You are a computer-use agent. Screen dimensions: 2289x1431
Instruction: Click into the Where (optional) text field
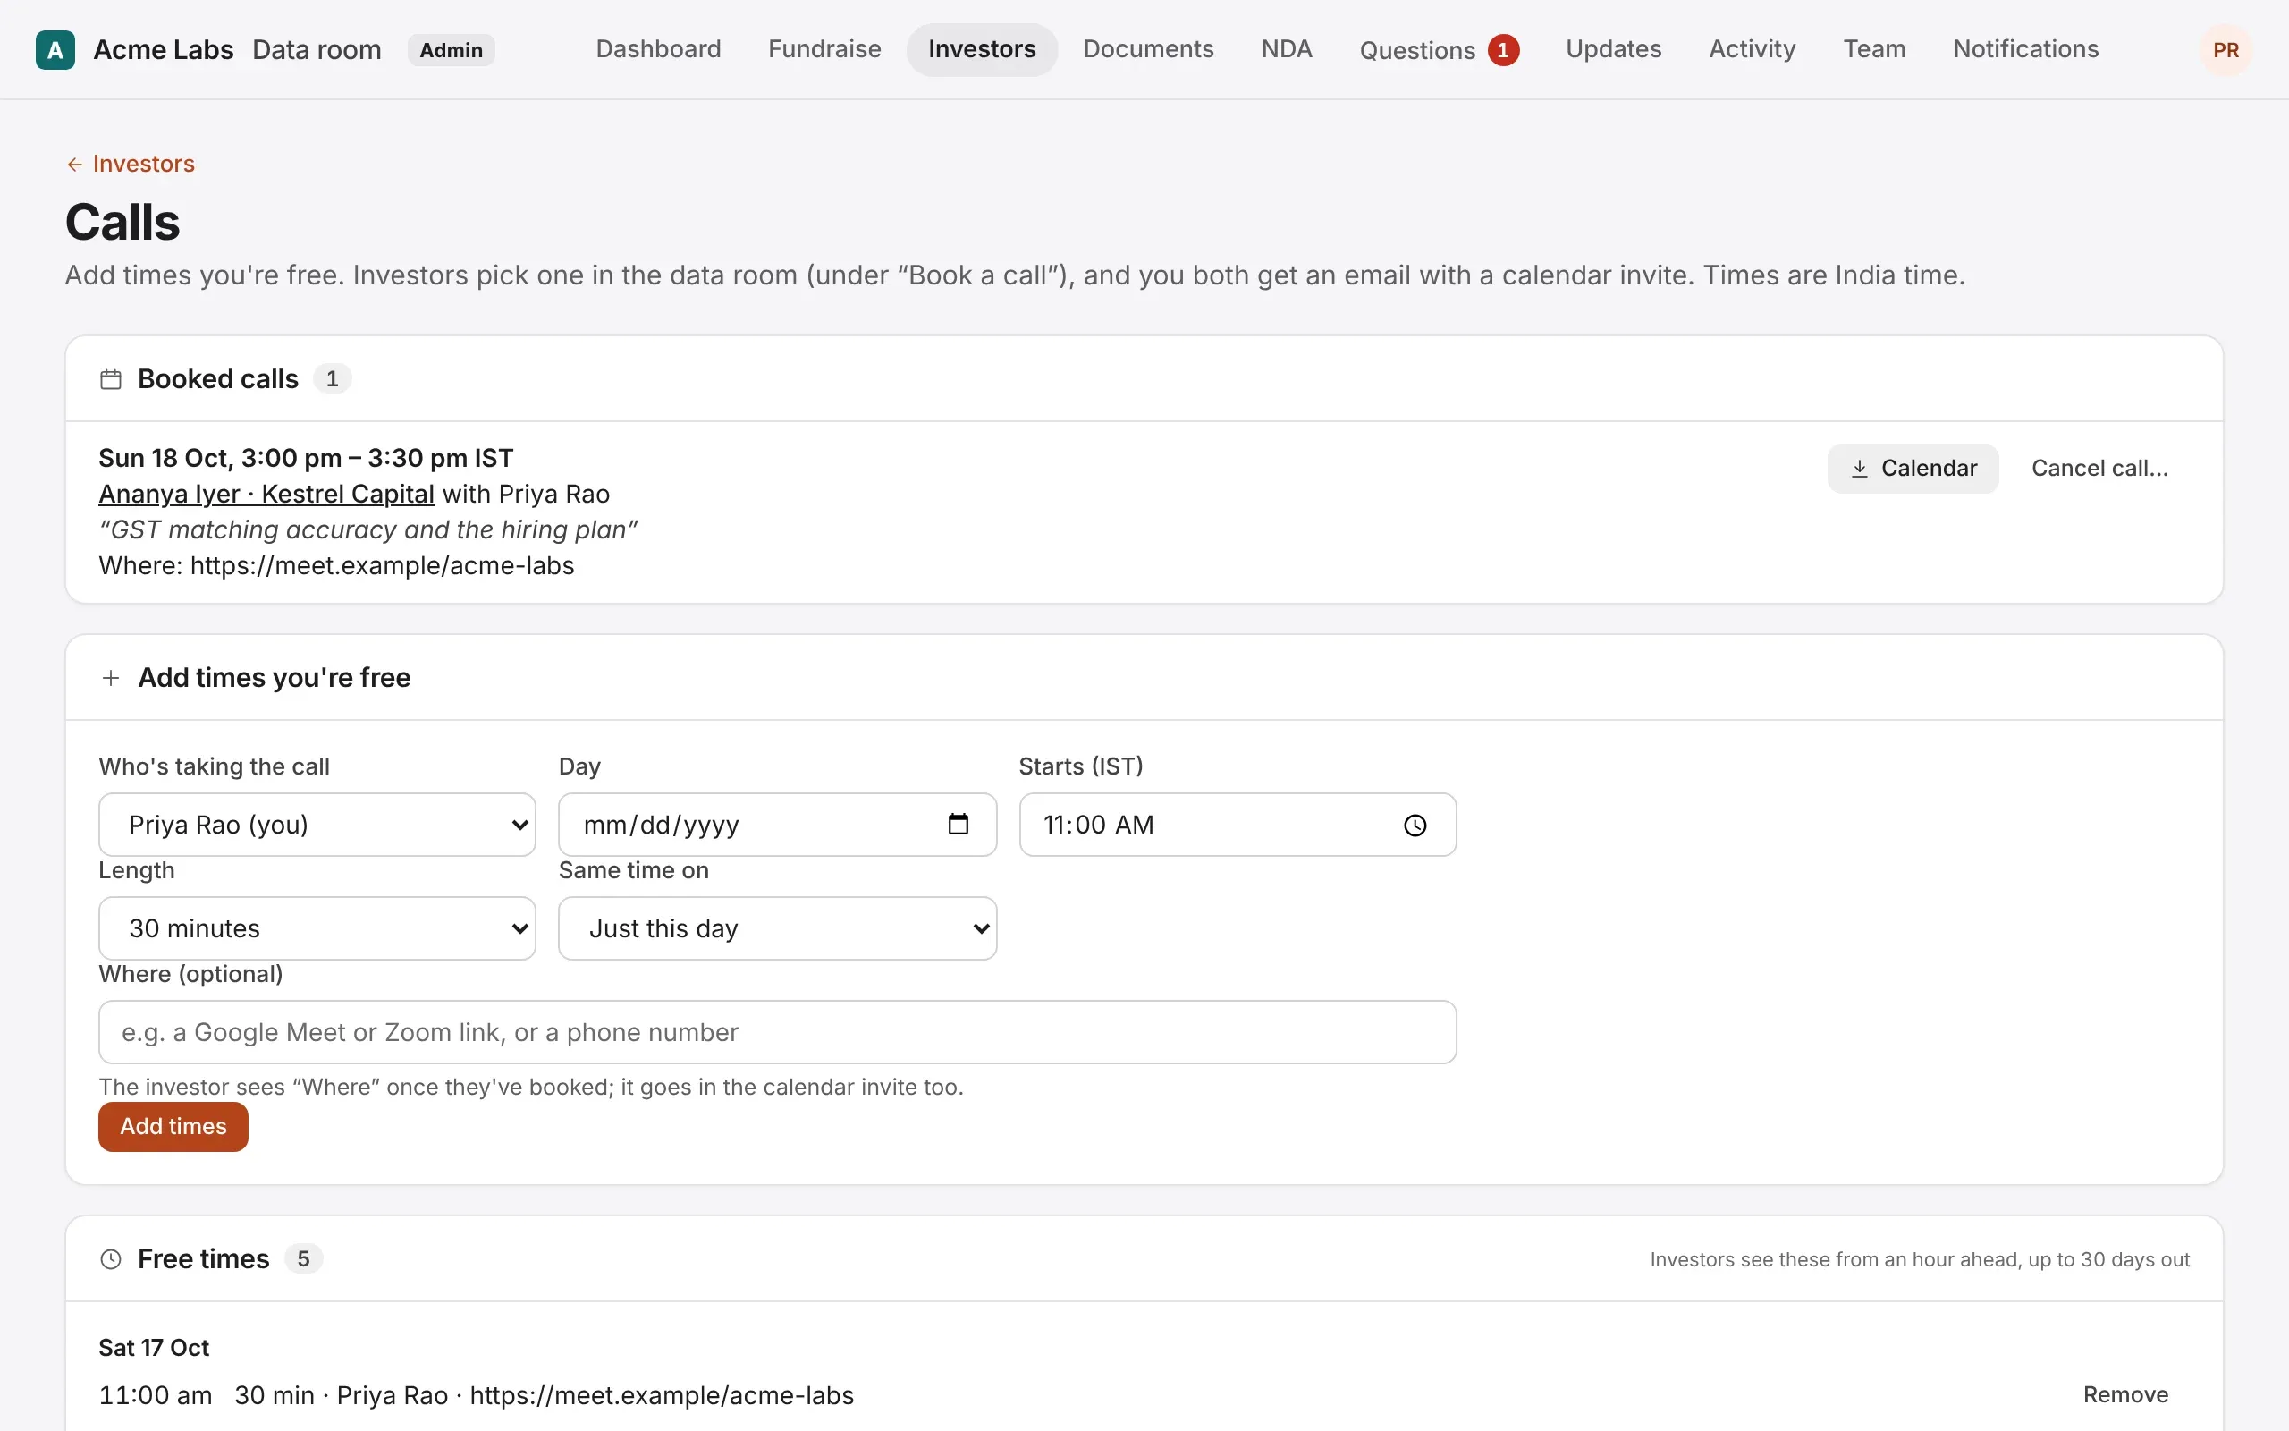coord(778,1031)
